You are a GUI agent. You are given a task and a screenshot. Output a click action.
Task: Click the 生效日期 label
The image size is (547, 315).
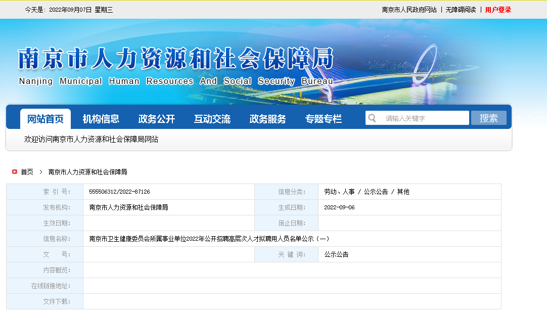57,223
